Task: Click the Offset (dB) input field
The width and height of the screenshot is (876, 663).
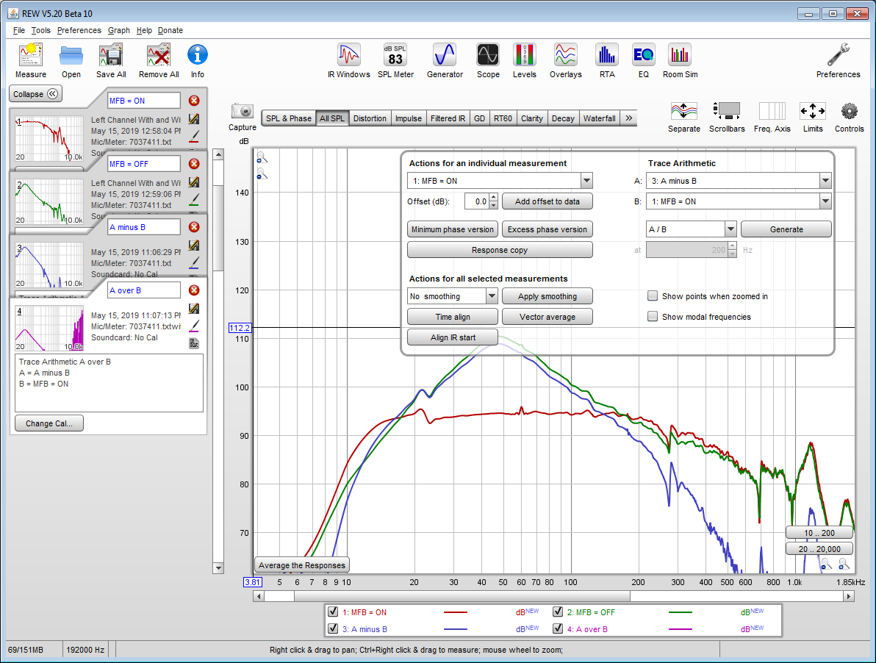Action: point(476,201)
